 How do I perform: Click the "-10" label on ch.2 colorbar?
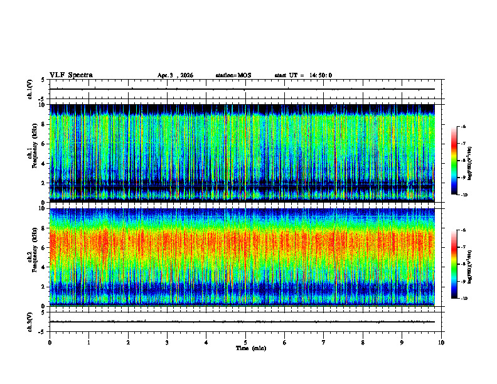click(x=464, y=298)
